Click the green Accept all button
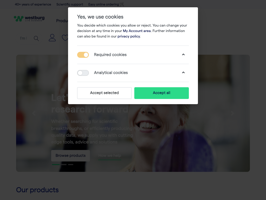This screenshot has width=266, height=200. [x=162, y=93]
